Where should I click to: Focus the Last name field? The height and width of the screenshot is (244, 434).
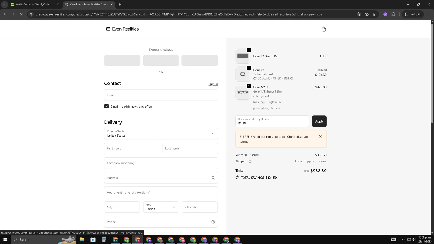click(x=190, y=148)
